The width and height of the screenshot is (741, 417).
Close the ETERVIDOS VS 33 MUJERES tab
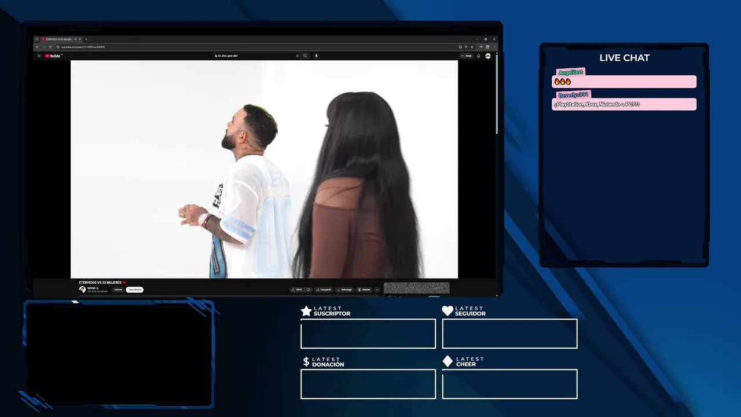tap(80, 39)
